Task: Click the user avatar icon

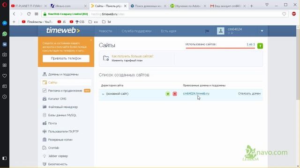Action: [x=221, y=31]
